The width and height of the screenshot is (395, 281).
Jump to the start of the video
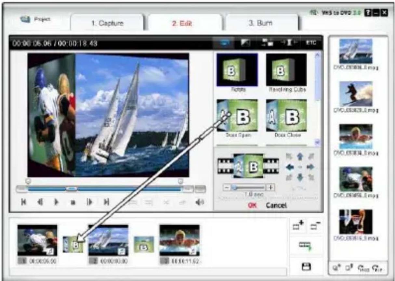23,202
